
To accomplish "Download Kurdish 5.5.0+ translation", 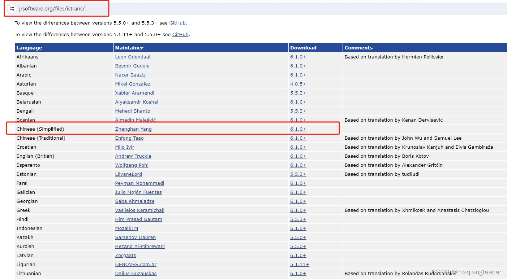I will point(298,246).
